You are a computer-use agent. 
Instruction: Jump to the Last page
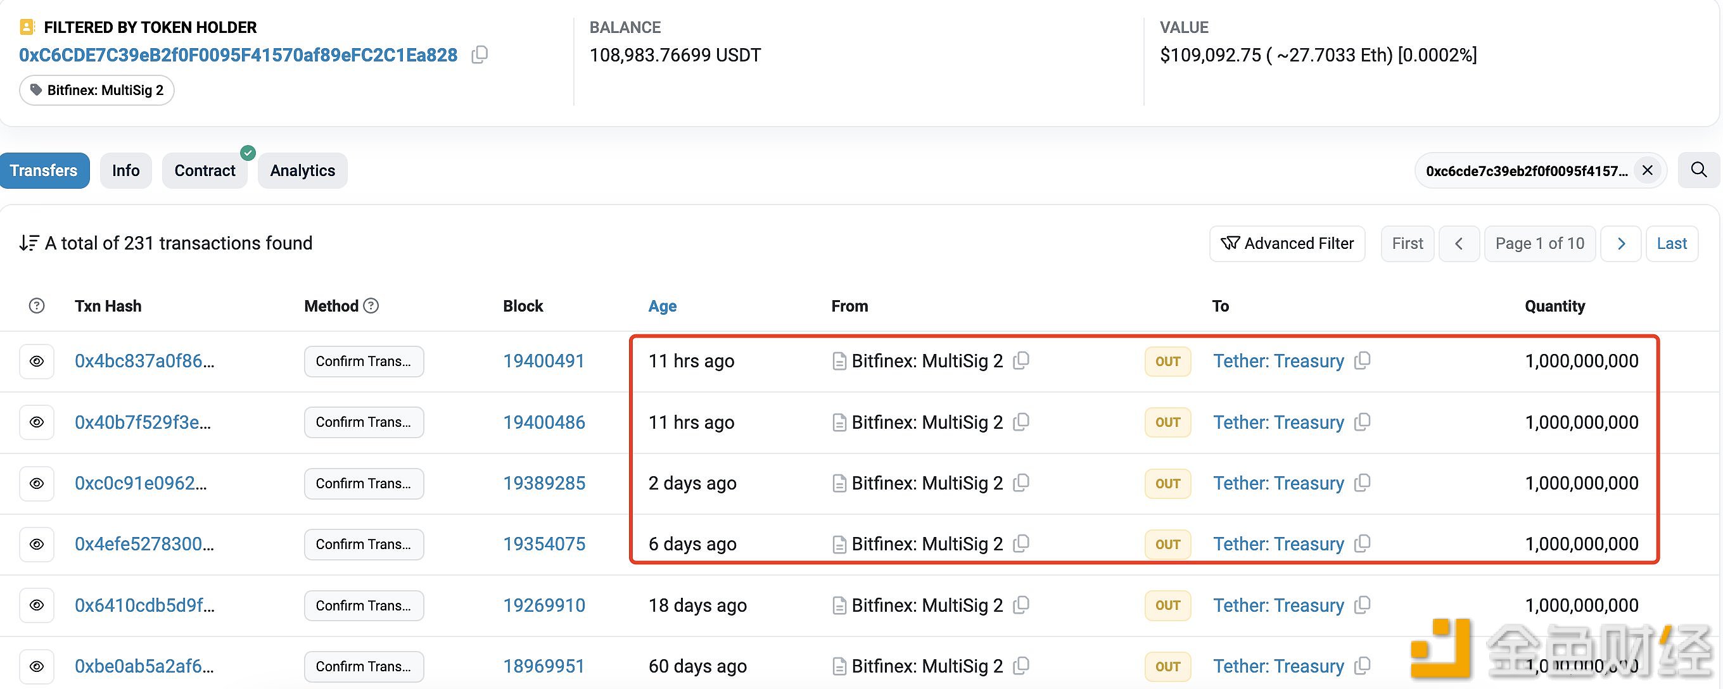tap(1672, 243)
